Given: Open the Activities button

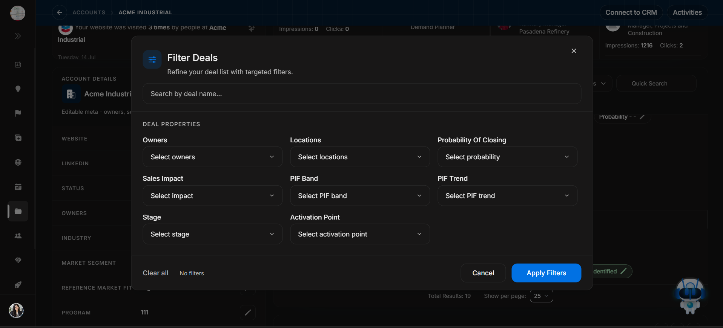Looking at the screenshot, I should click(x=687, y=12).
